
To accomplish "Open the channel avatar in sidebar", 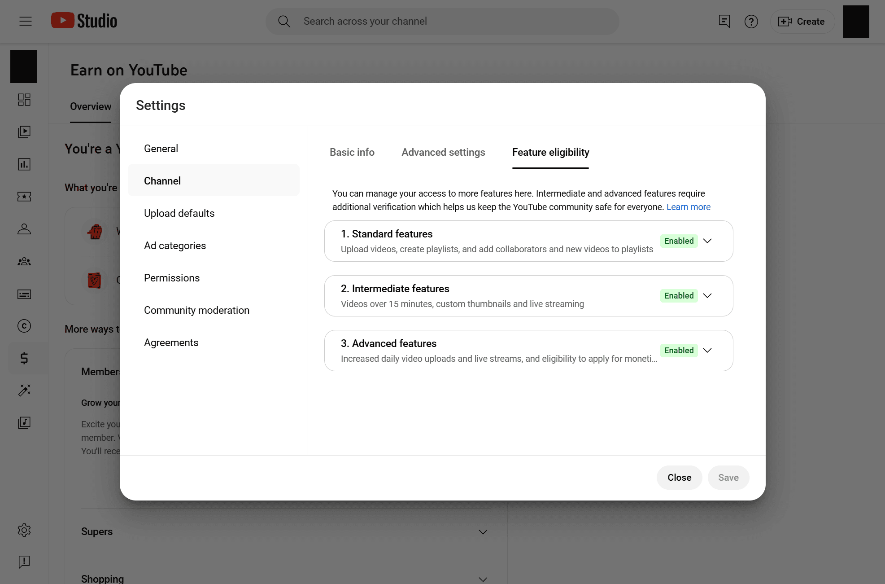I will click(23, 66).
